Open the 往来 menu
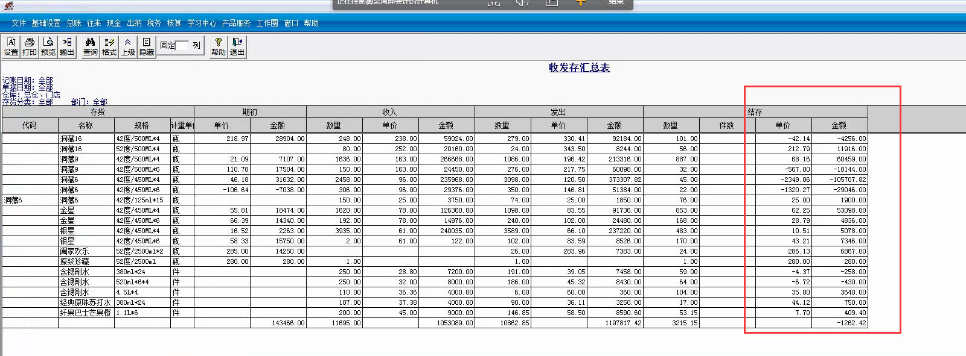966x356 pixels. coord(94,23)
